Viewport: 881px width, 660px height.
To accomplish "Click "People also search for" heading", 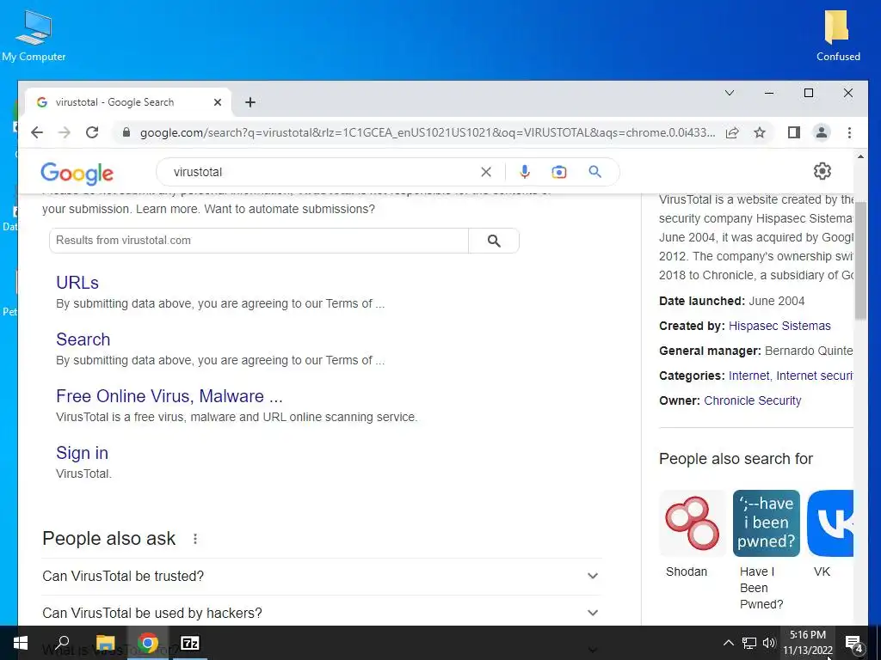I will [x=736, y=459].
